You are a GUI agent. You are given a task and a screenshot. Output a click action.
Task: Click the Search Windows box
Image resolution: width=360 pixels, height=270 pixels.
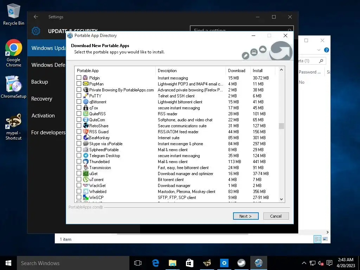73,263
